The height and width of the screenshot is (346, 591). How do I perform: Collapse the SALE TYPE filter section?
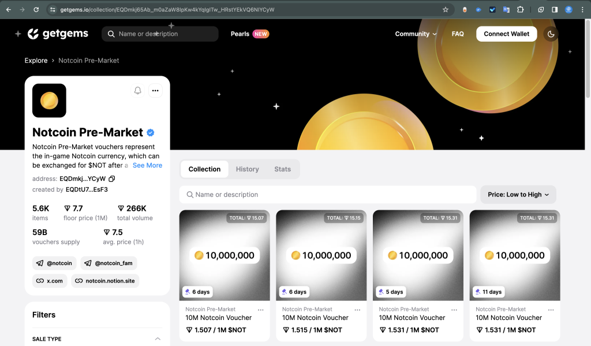click(158, 340)
